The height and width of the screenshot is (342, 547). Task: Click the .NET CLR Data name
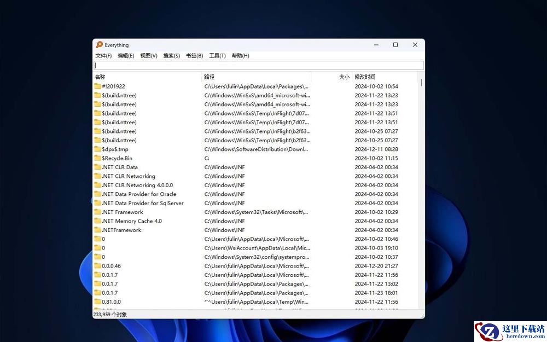click(120, 167)
